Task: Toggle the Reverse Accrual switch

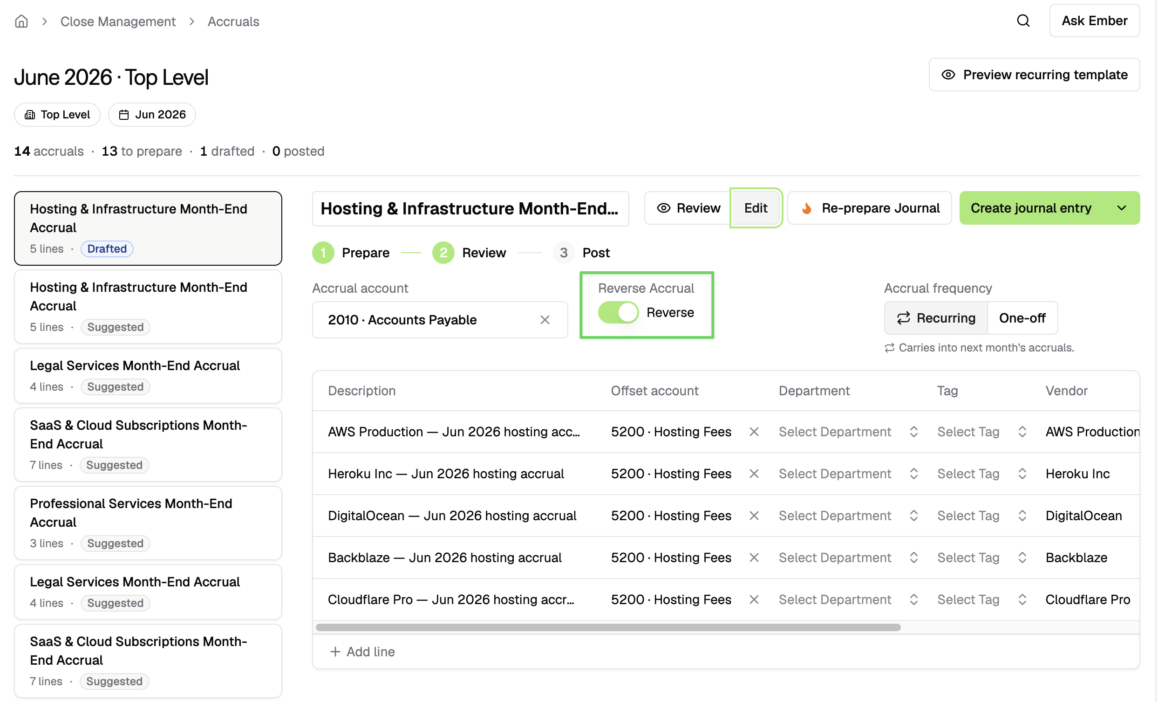Action: pyautogui.click(x=618, y=313)
